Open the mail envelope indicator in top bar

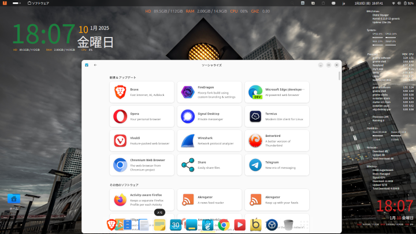pyautogui.click(x=333, y=3)
